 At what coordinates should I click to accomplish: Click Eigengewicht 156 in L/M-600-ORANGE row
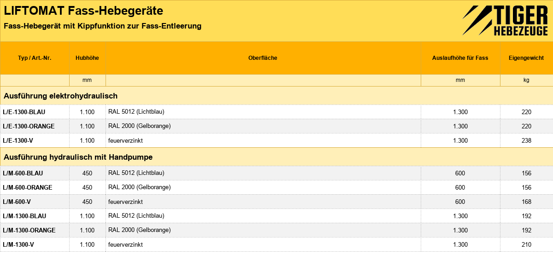(526, 187)
